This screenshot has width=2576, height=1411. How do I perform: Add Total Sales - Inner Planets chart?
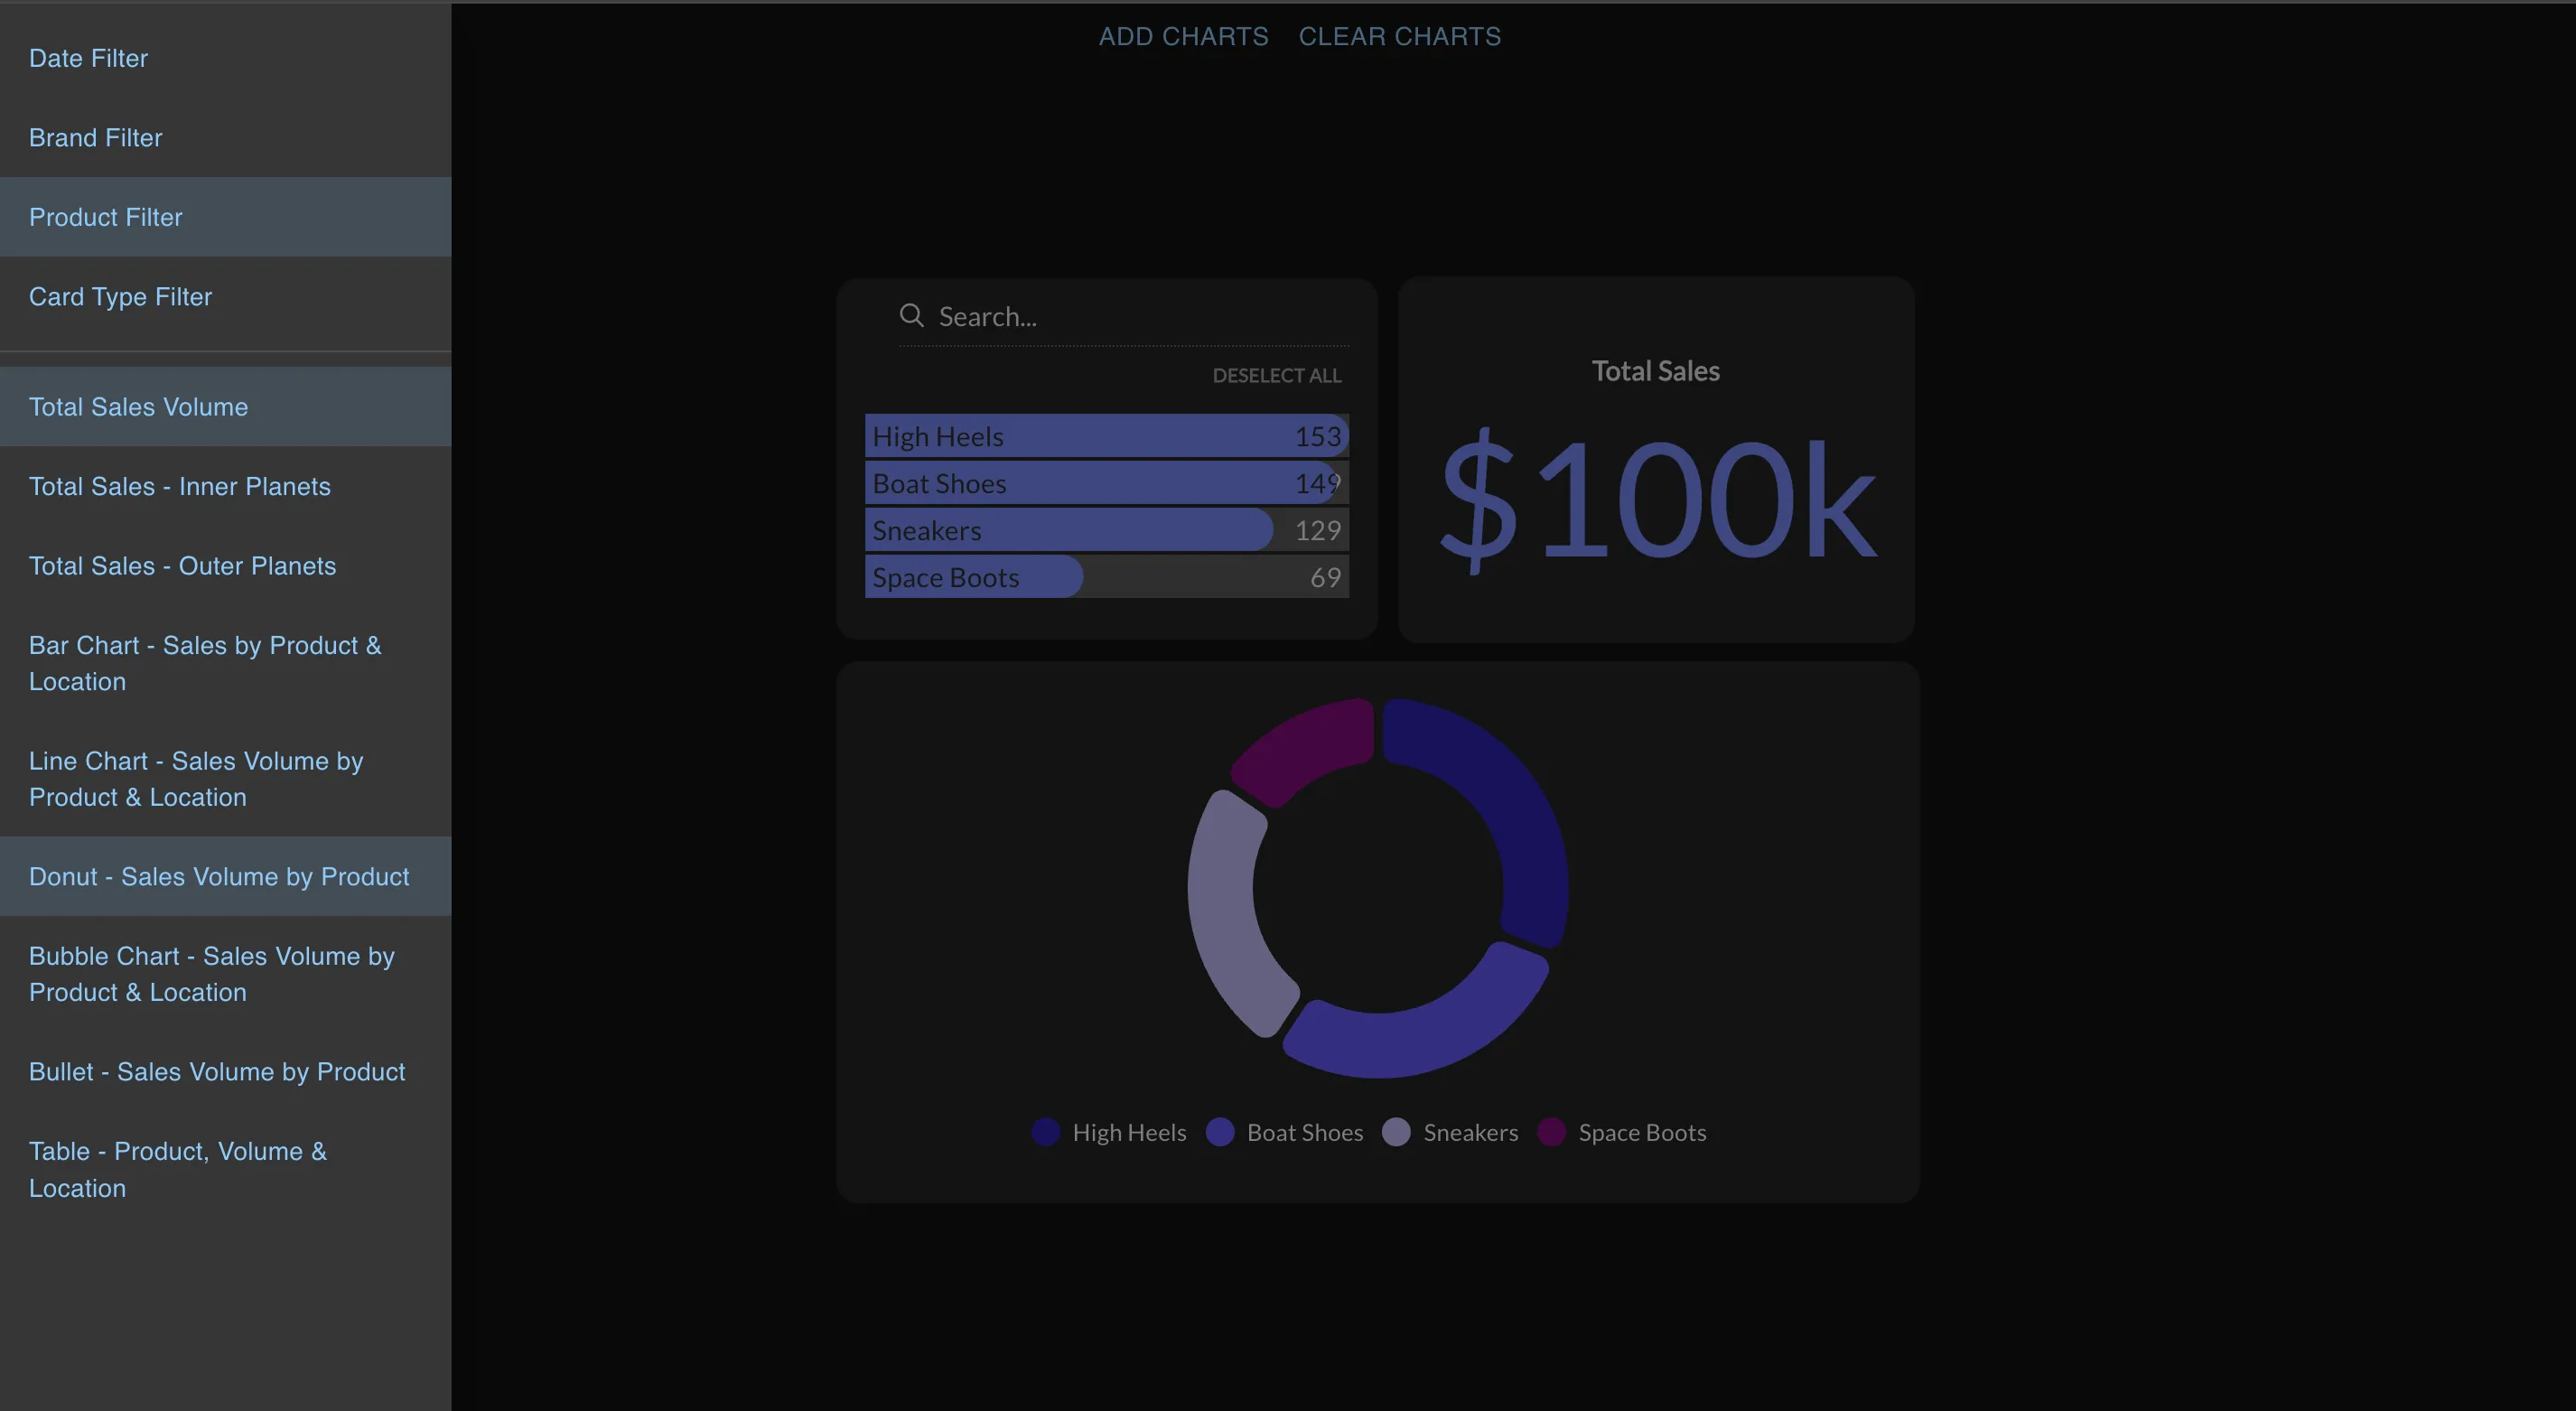coord(225,486)
